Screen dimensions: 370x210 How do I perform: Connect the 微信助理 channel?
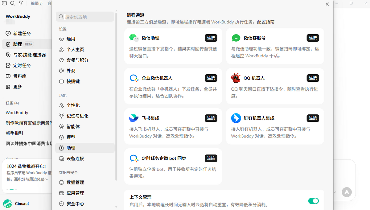[211, 38]
